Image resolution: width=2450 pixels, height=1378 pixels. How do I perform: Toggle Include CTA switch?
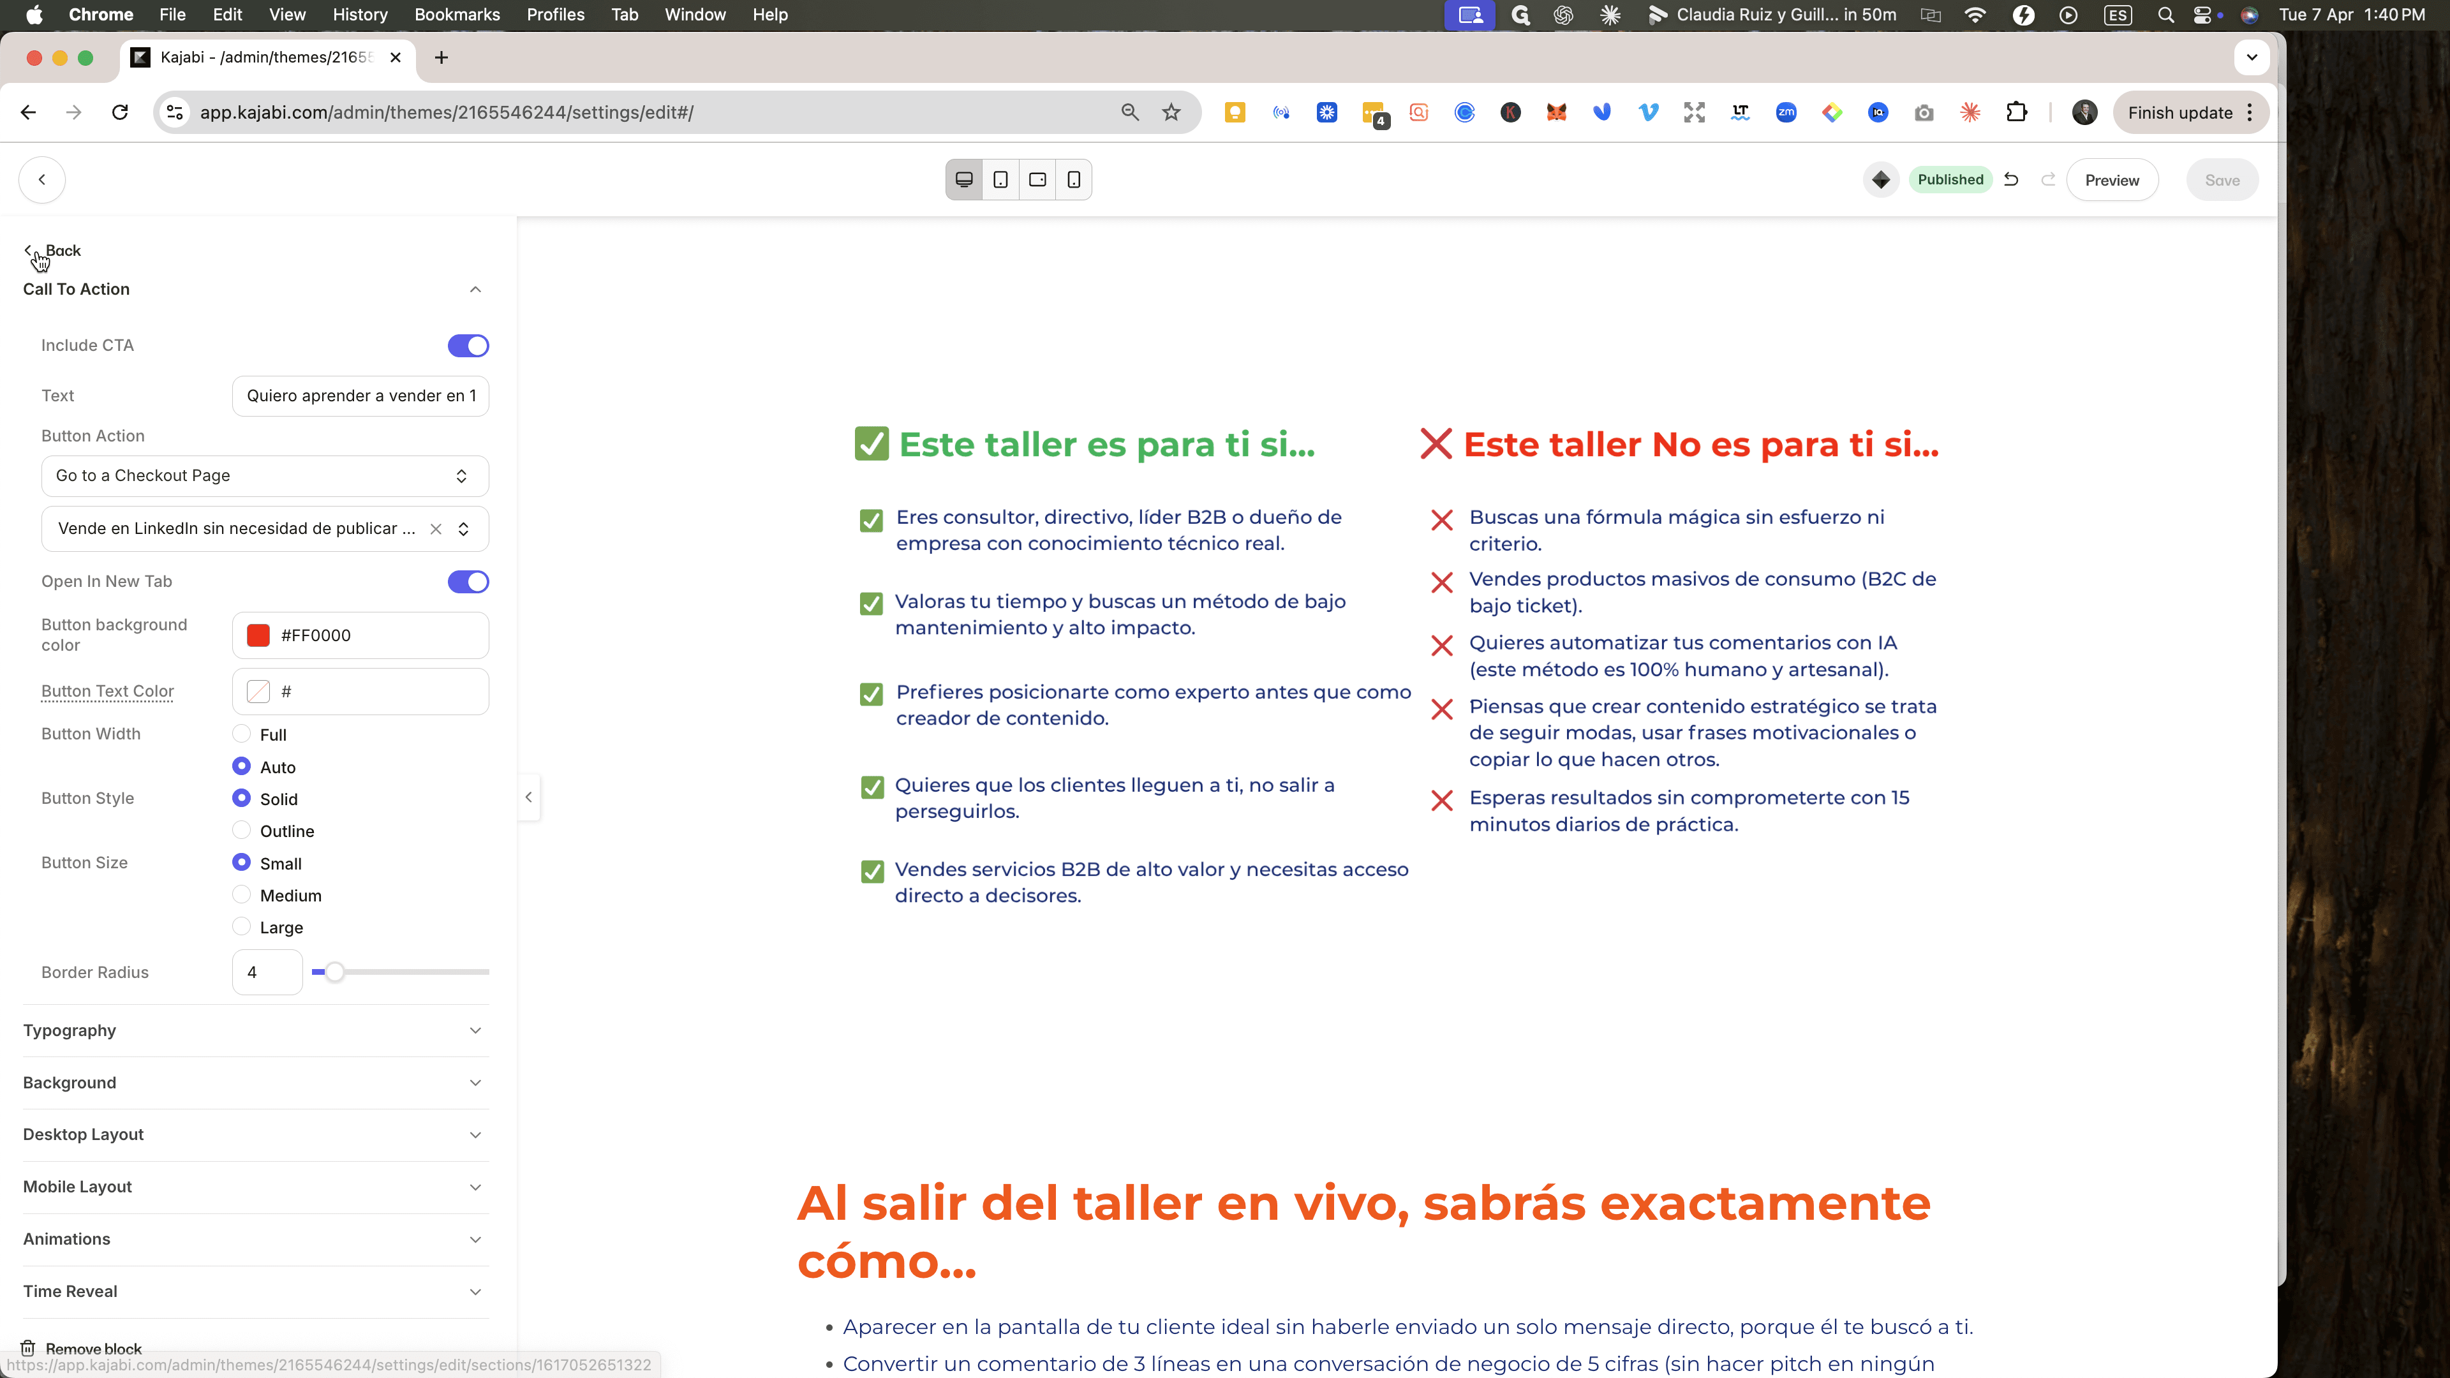(468, 346)
